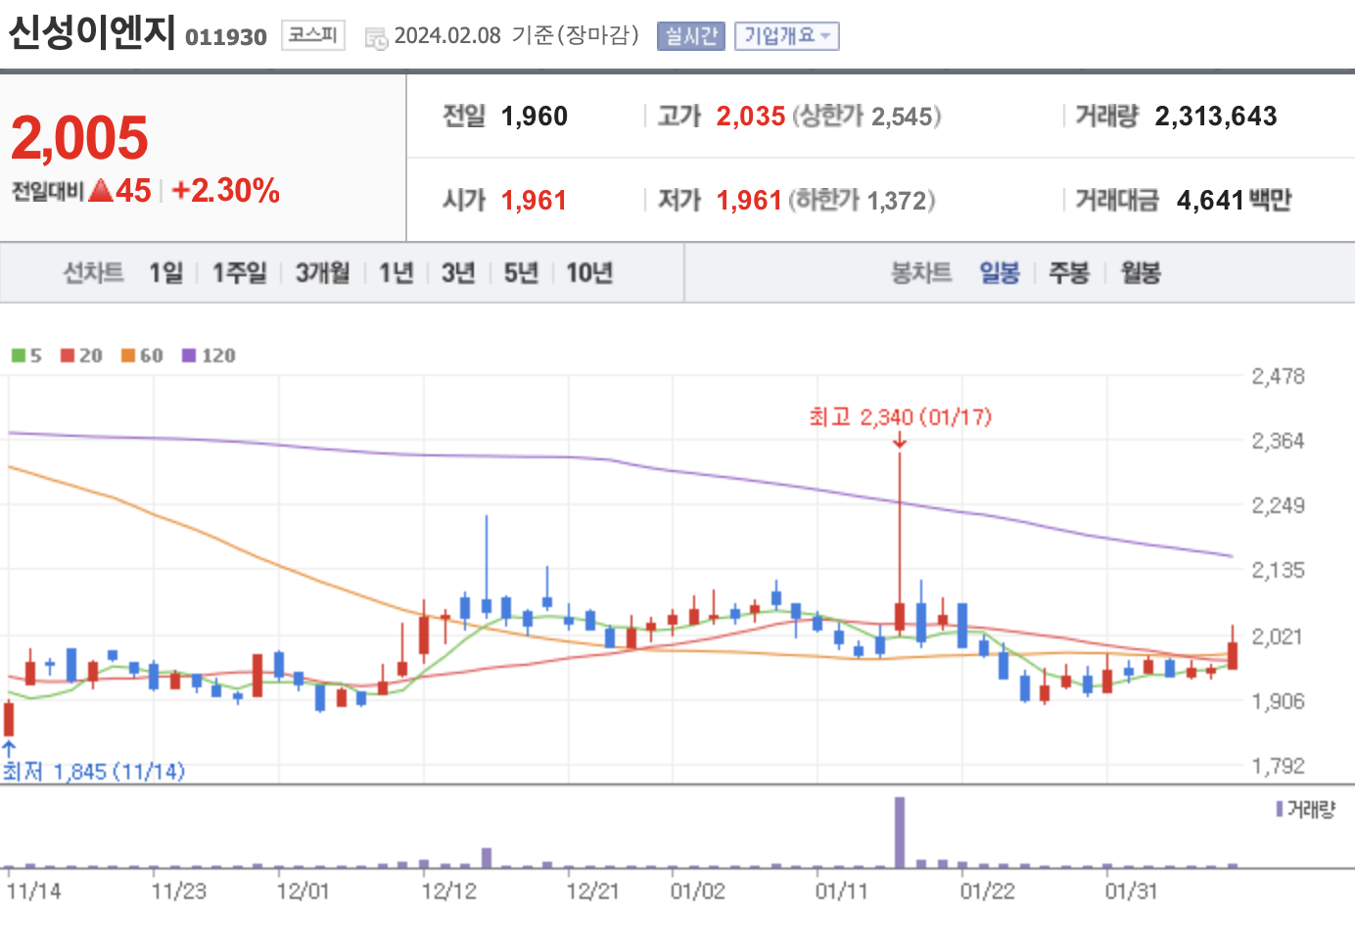The height and width of the screenshot is (940, 1355).
Task: Select the 1주일 line chart period
Action: coord(240,272)
